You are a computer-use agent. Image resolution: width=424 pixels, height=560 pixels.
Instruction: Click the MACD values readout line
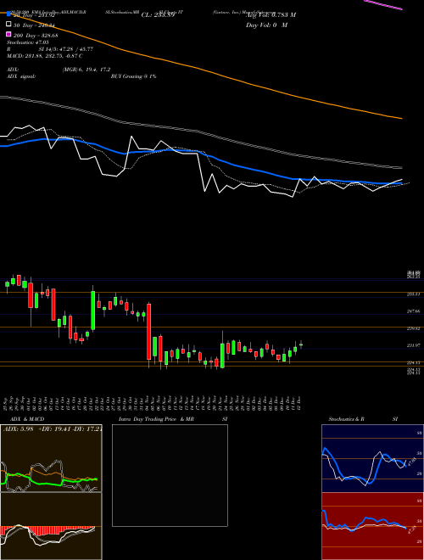(x=45, y=56)
